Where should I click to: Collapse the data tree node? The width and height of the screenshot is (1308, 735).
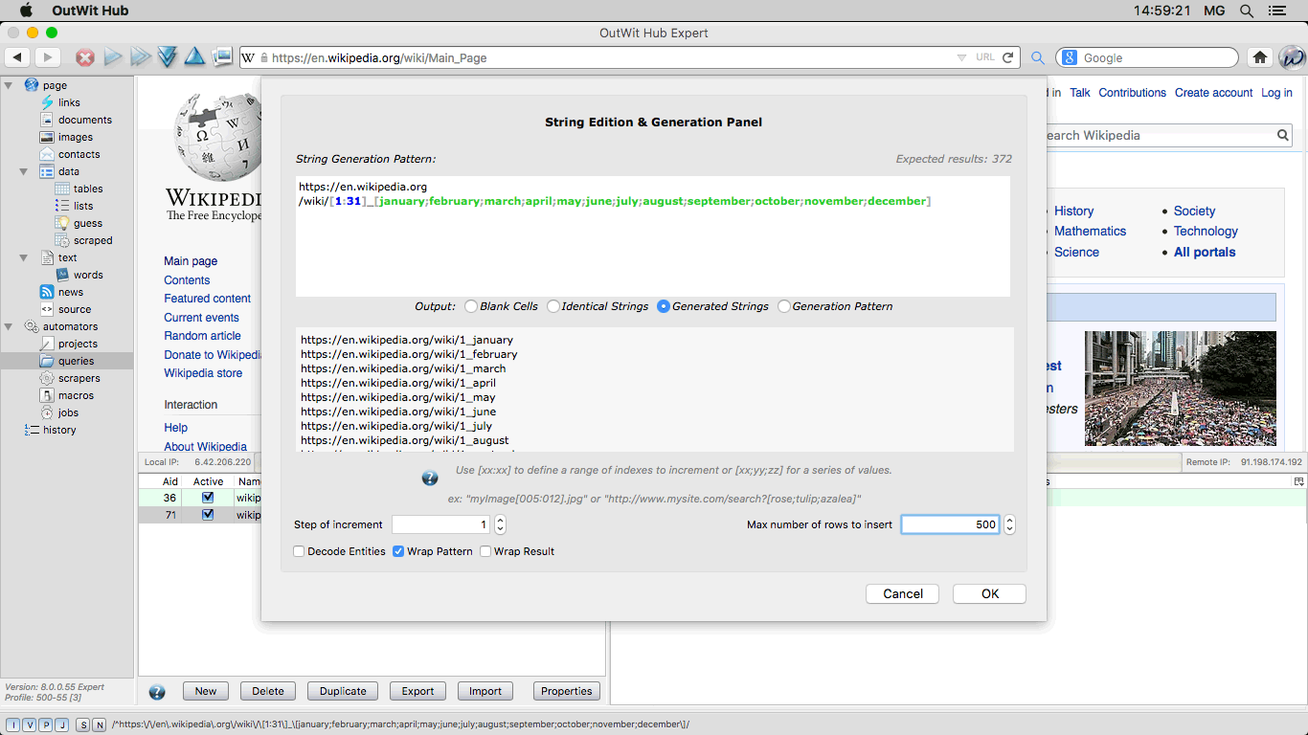[x=23, y=171]
